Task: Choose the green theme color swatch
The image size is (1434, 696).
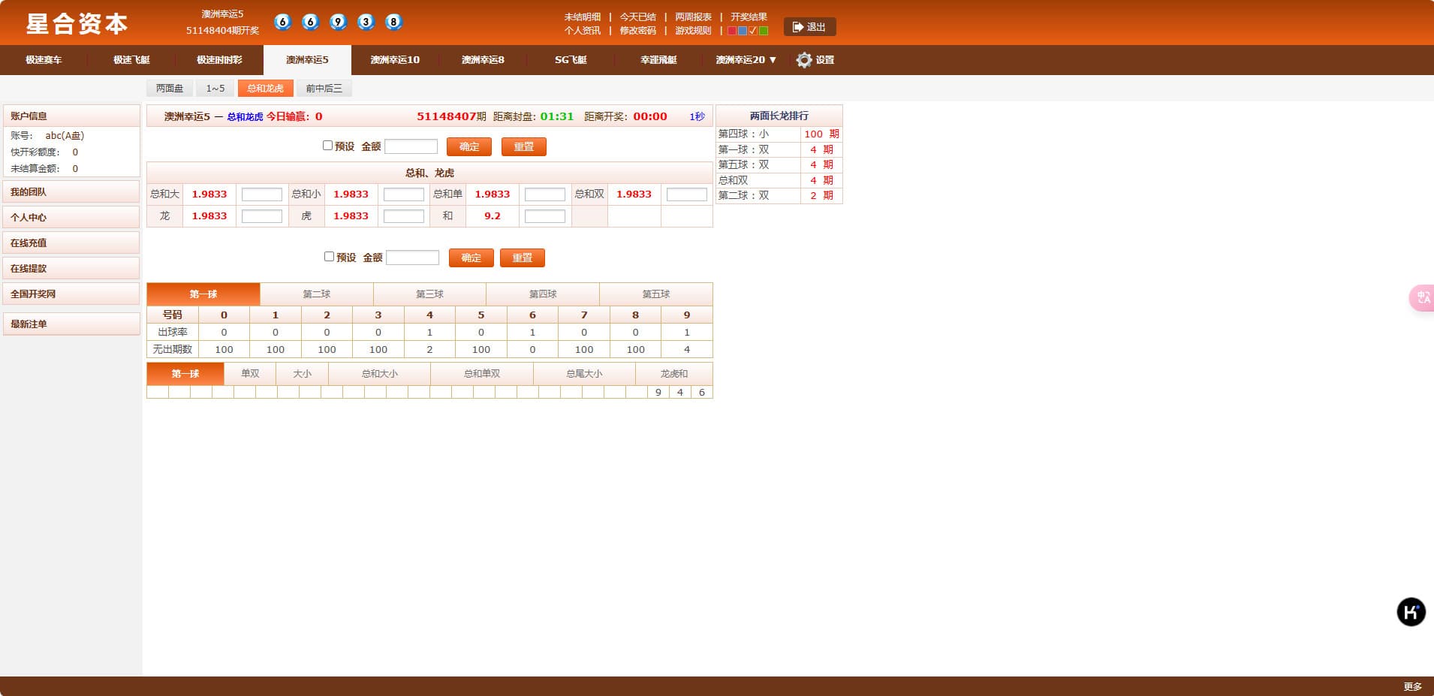Action: tap(764, 31)
